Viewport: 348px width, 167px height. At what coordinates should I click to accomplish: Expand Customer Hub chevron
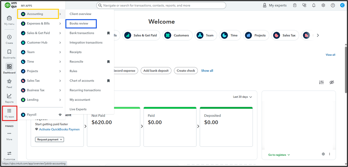60,43
